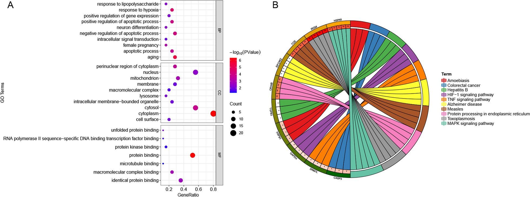
Task: Click the Colorectal cancer blue legend swatch
Action: click(x=444, y=85)
